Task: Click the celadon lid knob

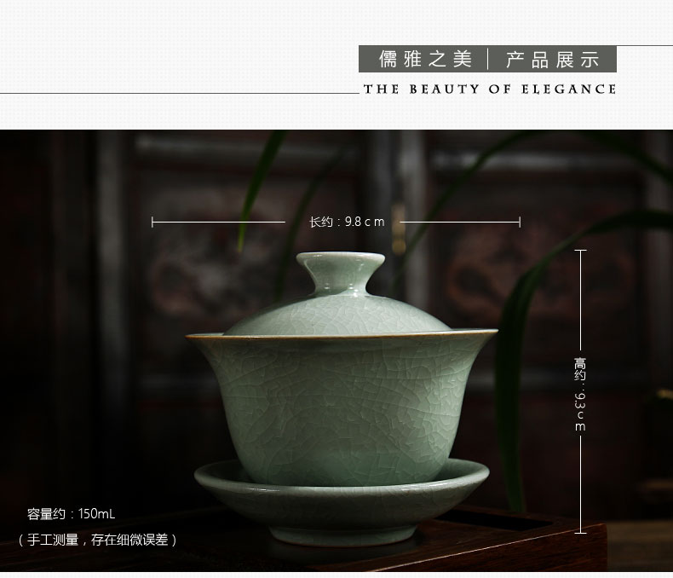Action: coord(341,274)
